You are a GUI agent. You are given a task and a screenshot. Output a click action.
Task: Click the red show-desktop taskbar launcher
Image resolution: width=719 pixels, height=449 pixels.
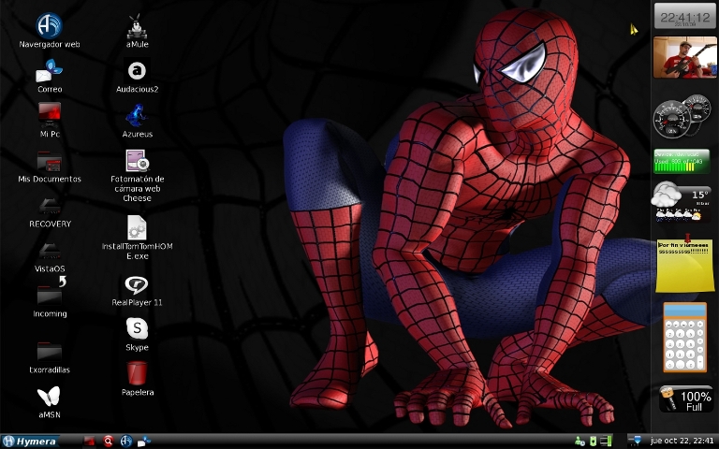pos(89,442)
